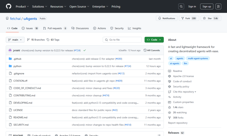Click the watching eye icon
This screenshot has height=136, width=227.
170,112
